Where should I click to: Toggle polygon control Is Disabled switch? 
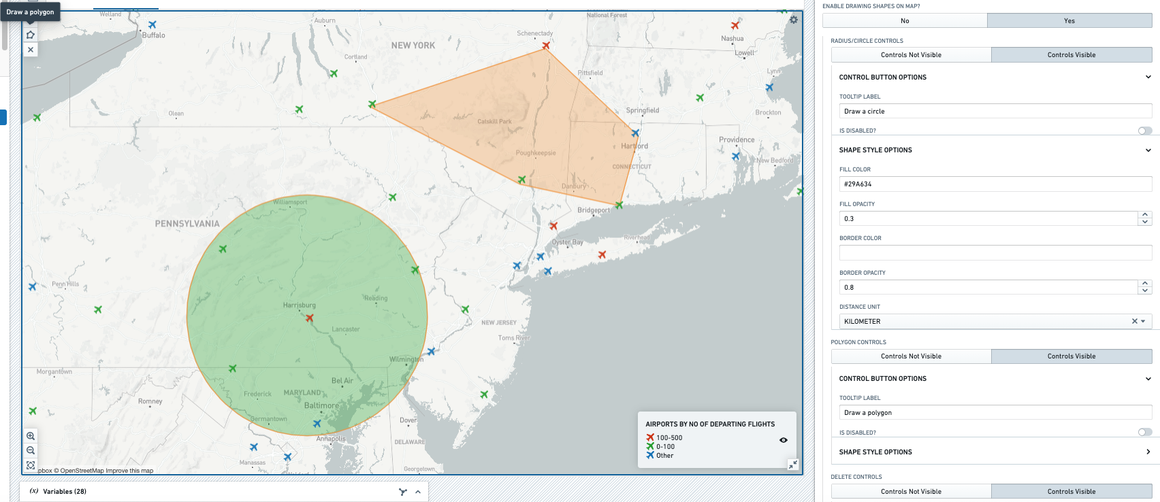pos(1145,432)
